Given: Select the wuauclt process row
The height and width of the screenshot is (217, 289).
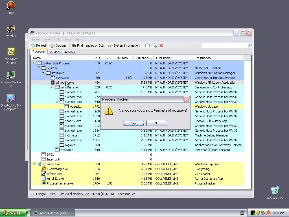Looking at the screenshot, I should tap(137, 107).
